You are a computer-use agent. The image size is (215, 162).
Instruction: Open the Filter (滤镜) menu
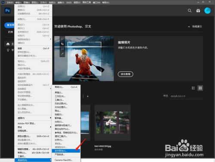(61, 3)
